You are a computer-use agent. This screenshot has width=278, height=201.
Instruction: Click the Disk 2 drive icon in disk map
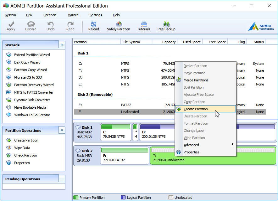[78, 151]
